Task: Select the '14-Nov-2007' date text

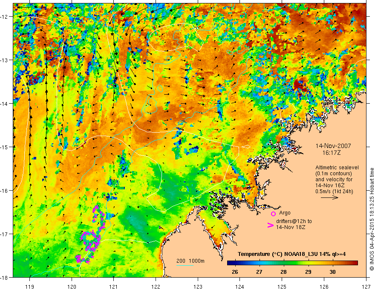Action: coord(333,146)
